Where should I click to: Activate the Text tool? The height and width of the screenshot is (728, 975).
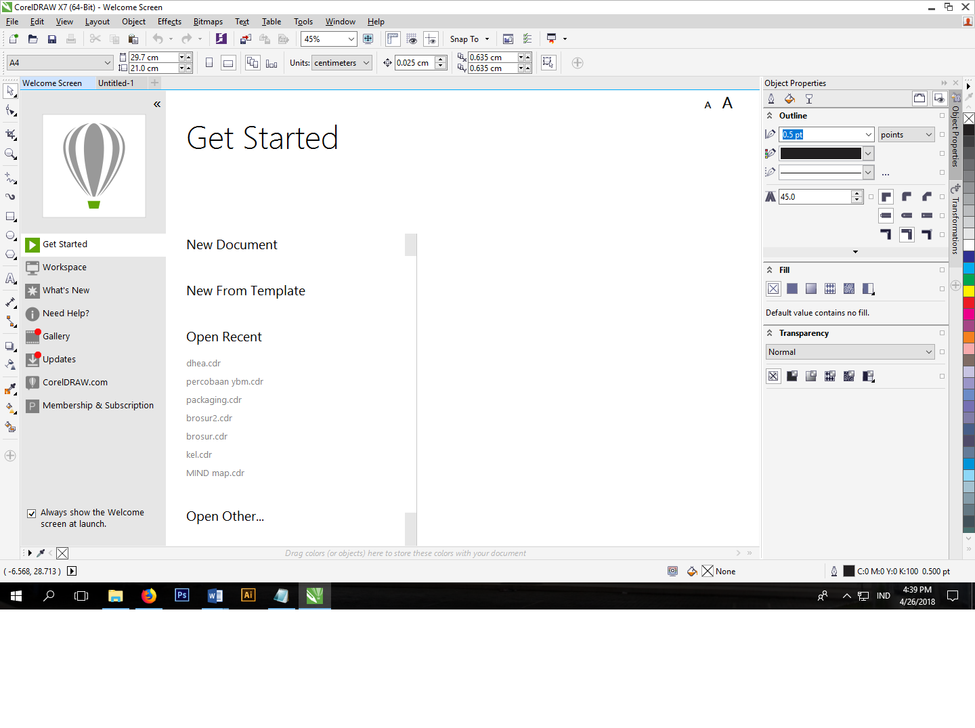click(x=10, y=278)
